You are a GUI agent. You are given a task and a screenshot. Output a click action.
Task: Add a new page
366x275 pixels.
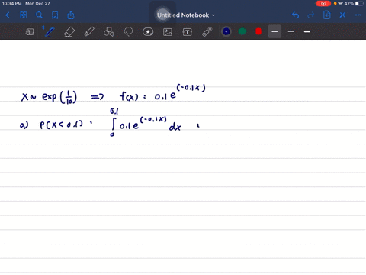pos(327,15)
